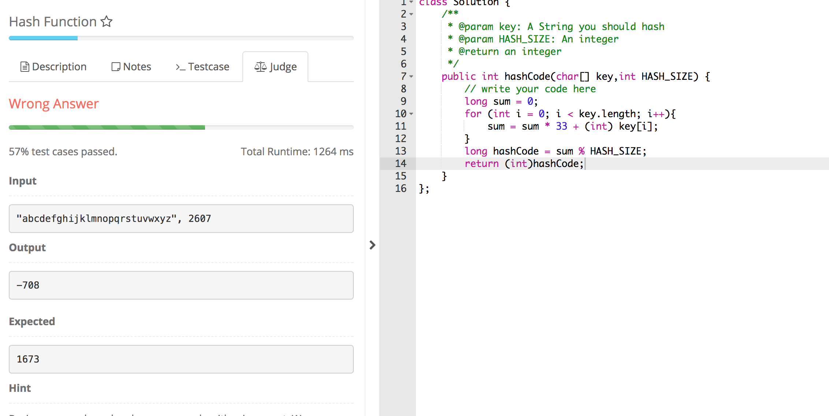Click the Input section heading
This screenshot has width=829, height=416.
point(23,181)
